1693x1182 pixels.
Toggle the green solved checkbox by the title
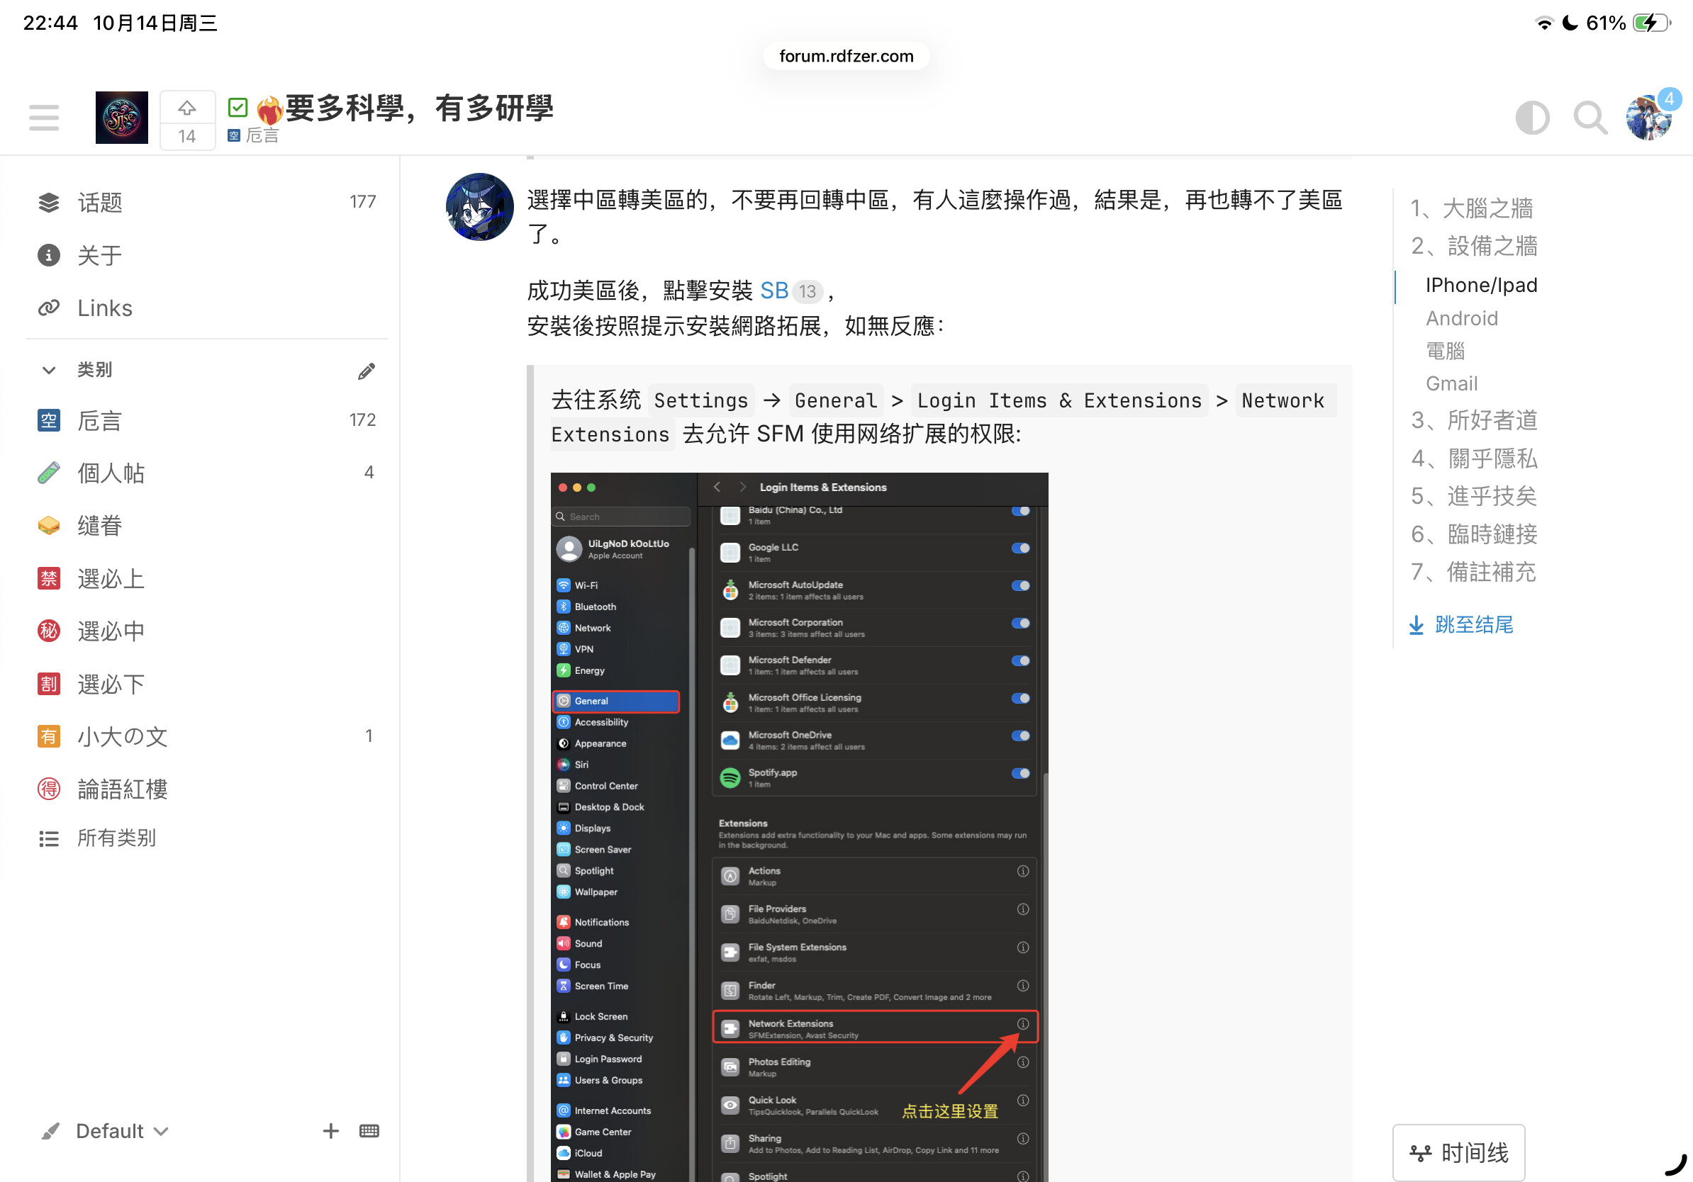[238, 108]
